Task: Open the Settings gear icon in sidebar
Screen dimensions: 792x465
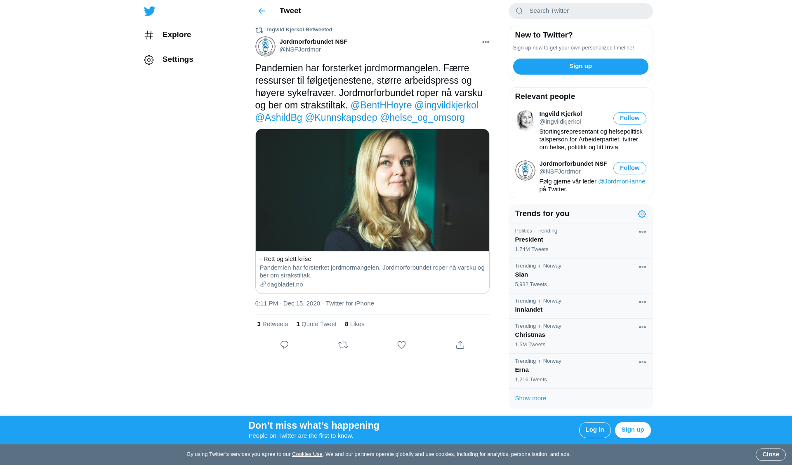Action: click(149, 60)
